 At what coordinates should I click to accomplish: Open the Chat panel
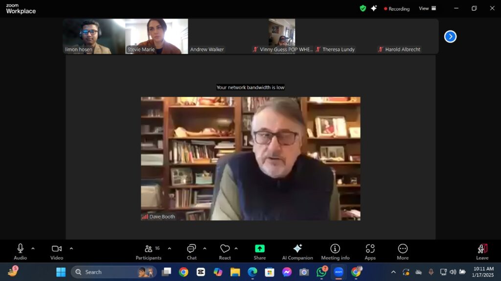click(x=191, y=252)
